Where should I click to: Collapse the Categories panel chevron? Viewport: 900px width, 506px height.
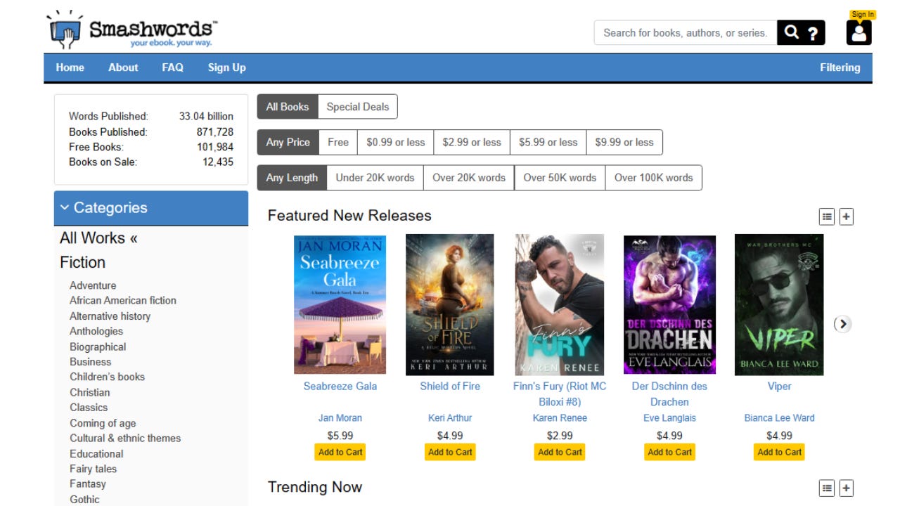pyautogui.click(x=65, y=207)
